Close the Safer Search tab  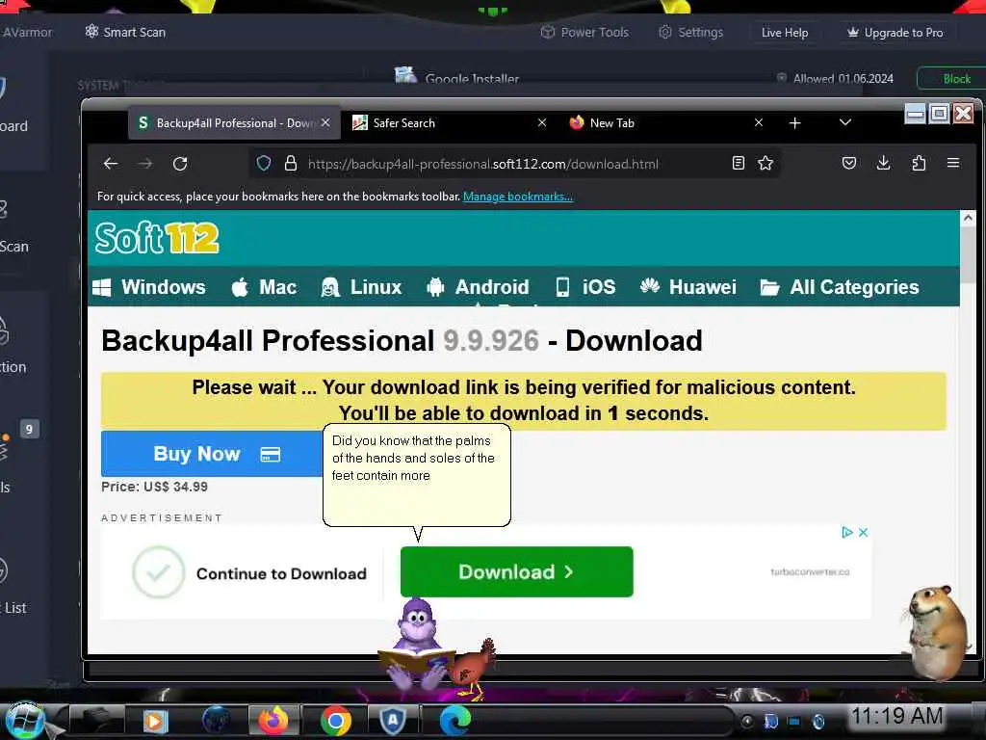tap(542, 122)
